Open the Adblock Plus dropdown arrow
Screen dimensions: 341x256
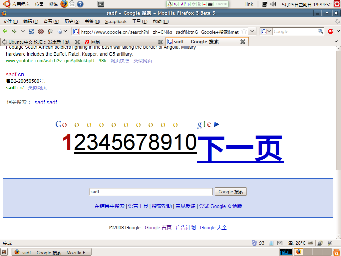point(338,31)
